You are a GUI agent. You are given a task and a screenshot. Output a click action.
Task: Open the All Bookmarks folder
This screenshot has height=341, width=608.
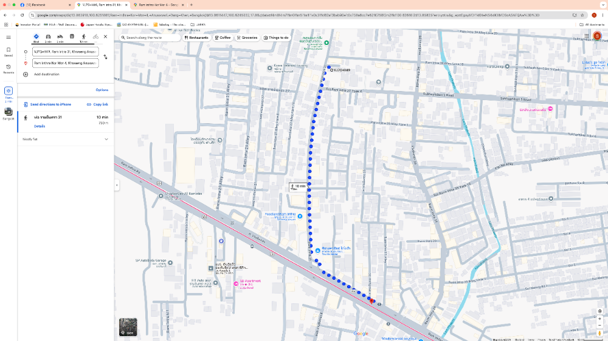[x=592, y=25]
